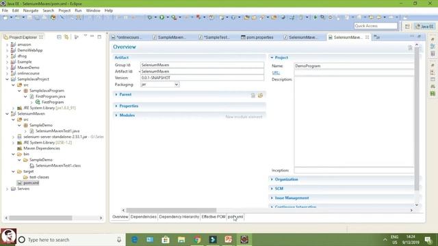Click the Parent section label link
This screenshot has width=438, height=246.
click(125, 94)
